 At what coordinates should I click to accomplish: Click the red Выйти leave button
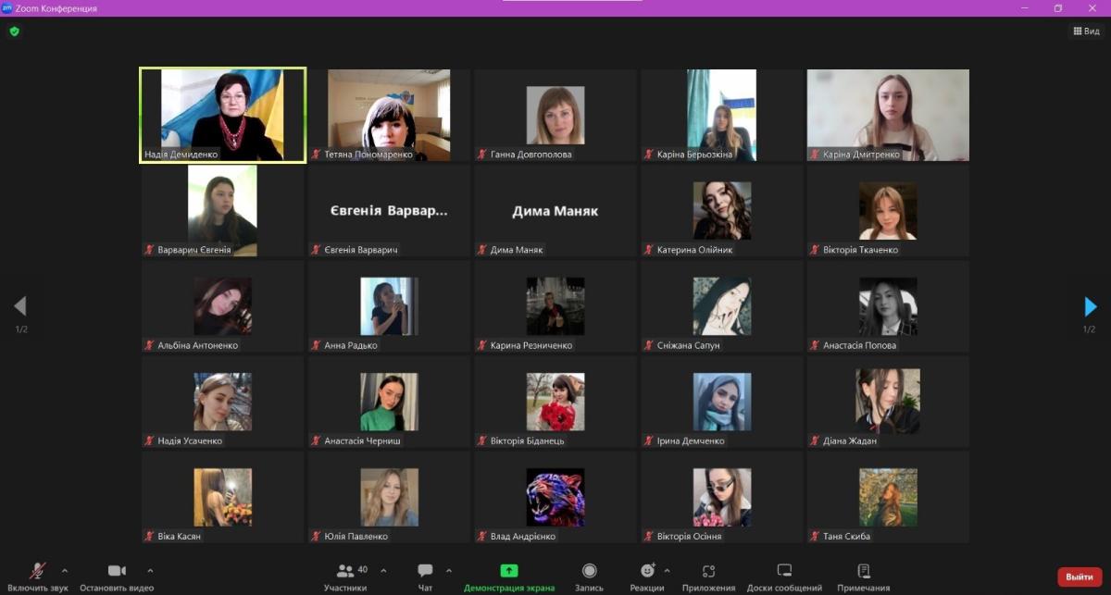[1080, 576]
